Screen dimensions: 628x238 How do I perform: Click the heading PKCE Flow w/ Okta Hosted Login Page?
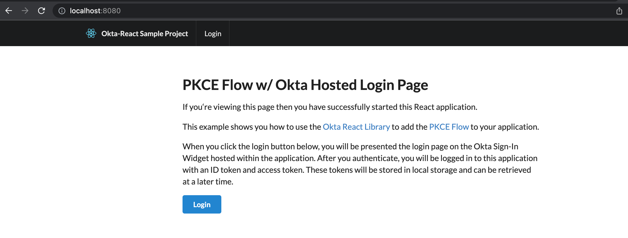[x=305, y=85]
